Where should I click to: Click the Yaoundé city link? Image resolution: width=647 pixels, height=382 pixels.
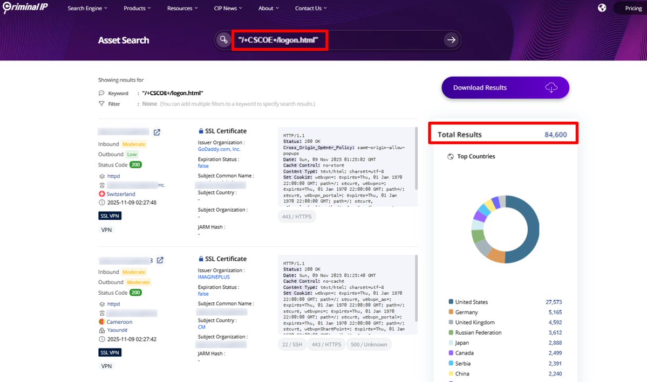point(117,330)
